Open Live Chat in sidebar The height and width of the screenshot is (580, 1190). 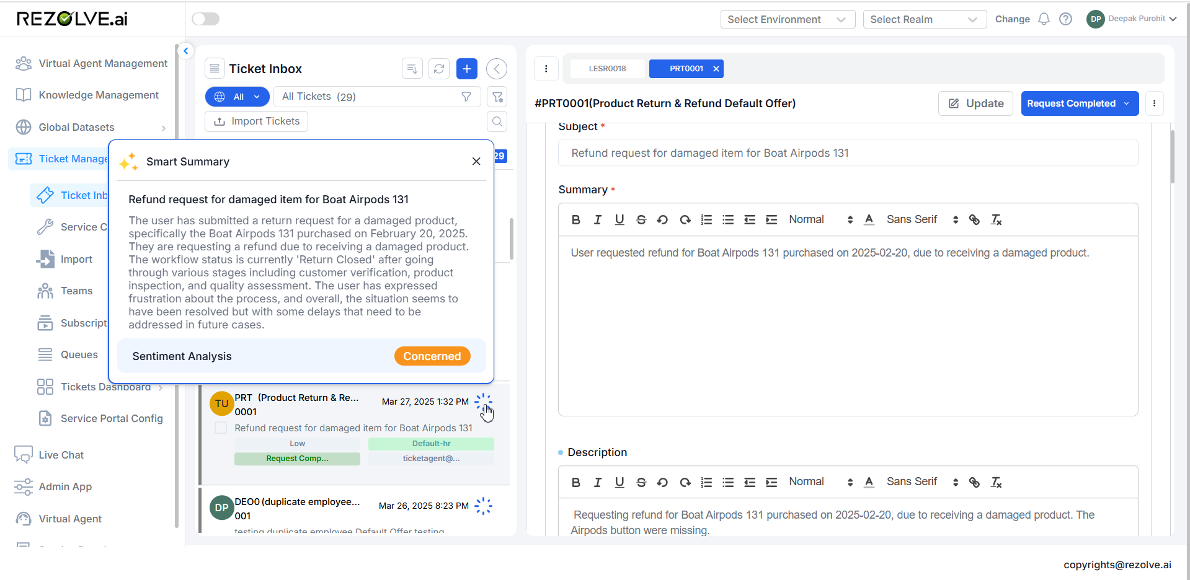pos(49,455)
